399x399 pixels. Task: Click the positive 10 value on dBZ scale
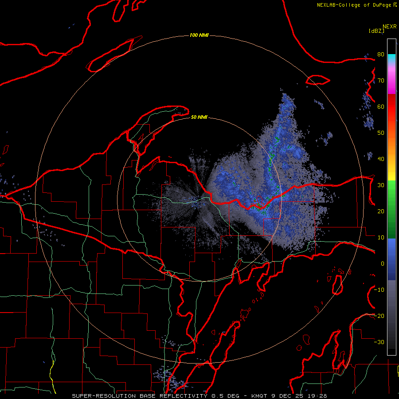381,238
